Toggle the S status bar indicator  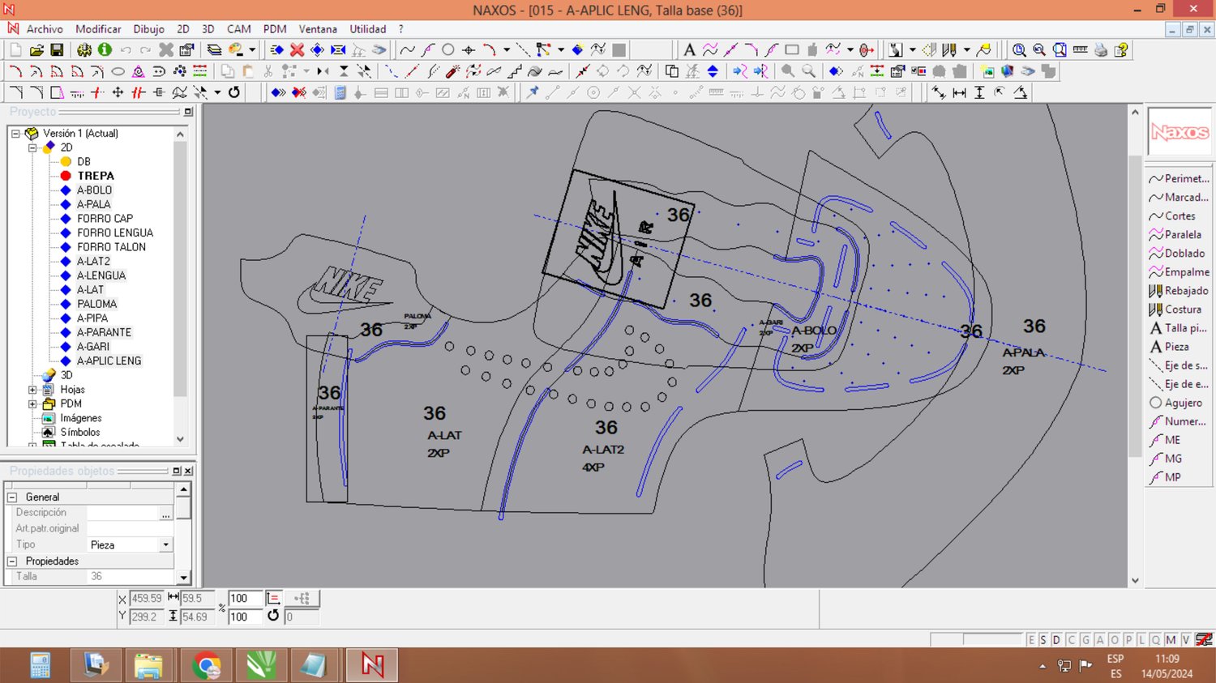coord(1043,640)
